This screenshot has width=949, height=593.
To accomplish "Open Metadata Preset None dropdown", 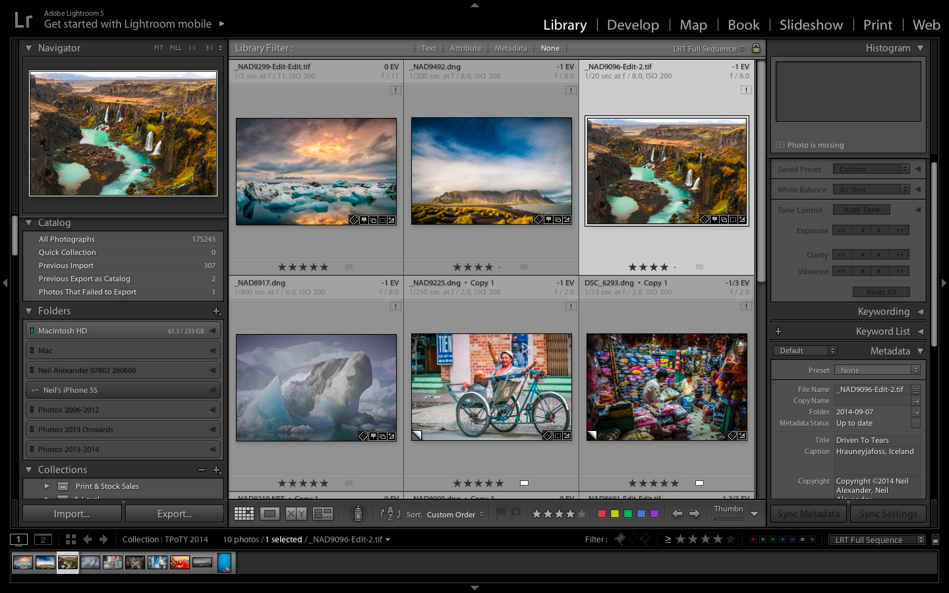I will tap(877, 370).
